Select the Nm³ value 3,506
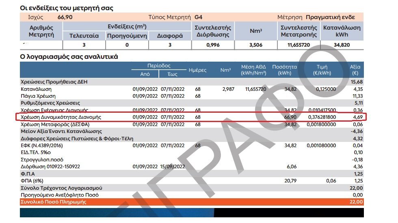 click(256, 45)
